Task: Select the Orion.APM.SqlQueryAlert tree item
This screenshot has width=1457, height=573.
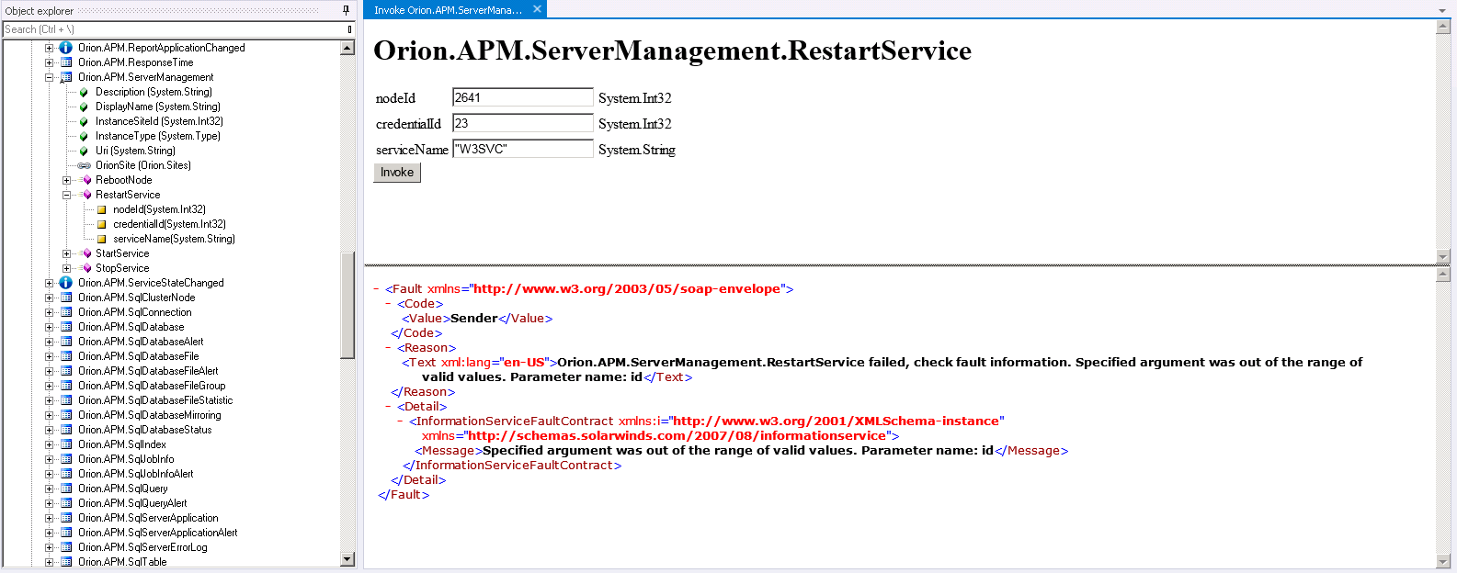Action: click(x=132, y=503)
